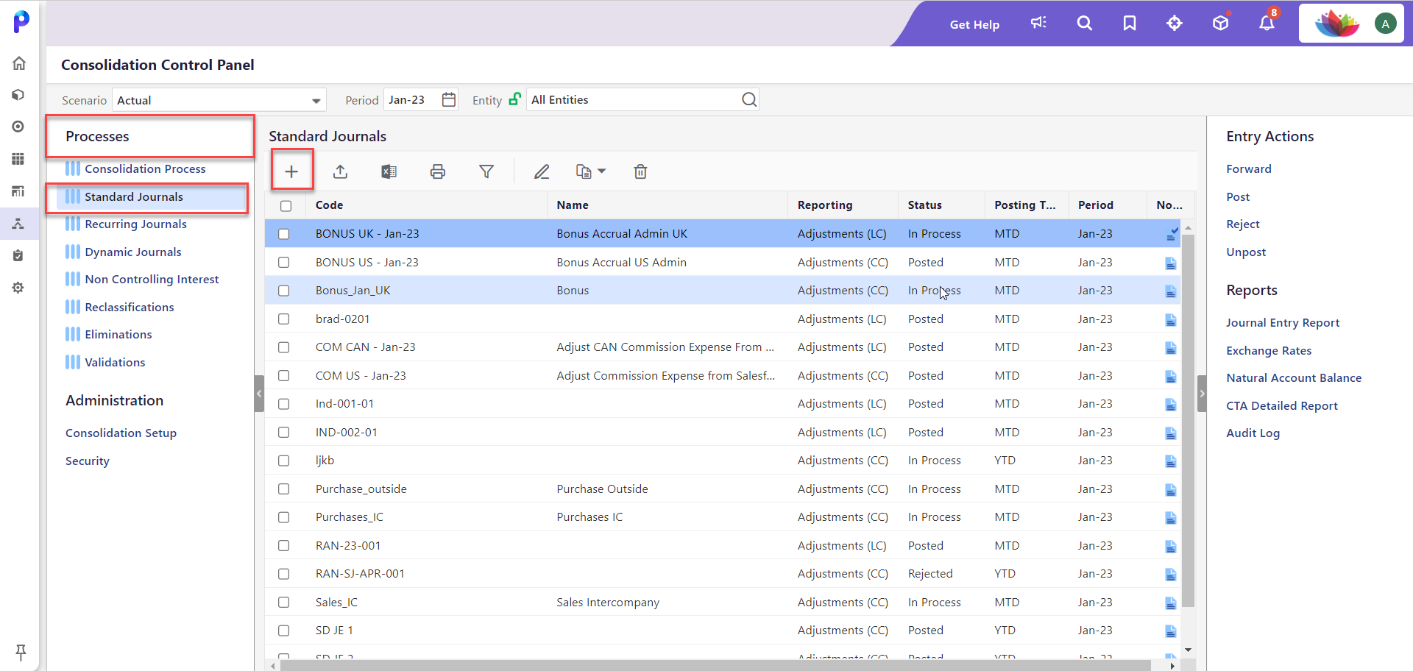
Task: Collapse the left Processes panel
Action: (x=259, y=394)
